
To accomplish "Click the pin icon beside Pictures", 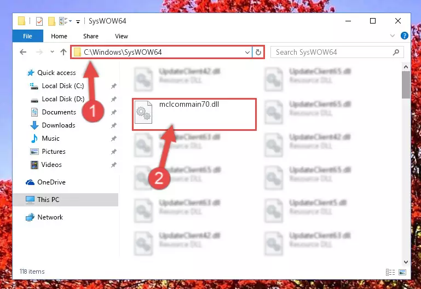I will pyautogui.click(x=114, y=152).
